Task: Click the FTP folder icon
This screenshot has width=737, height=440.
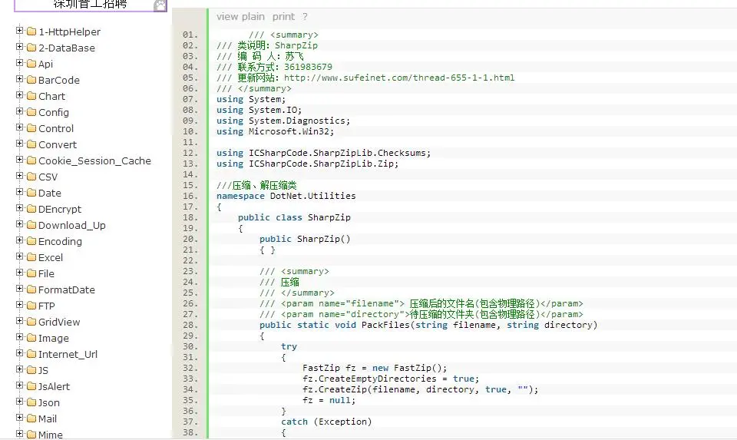Action: pos(31,306)
